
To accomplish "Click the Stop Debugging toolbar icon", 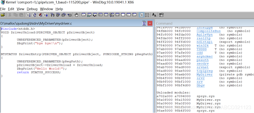I will [x=40, y=15].
